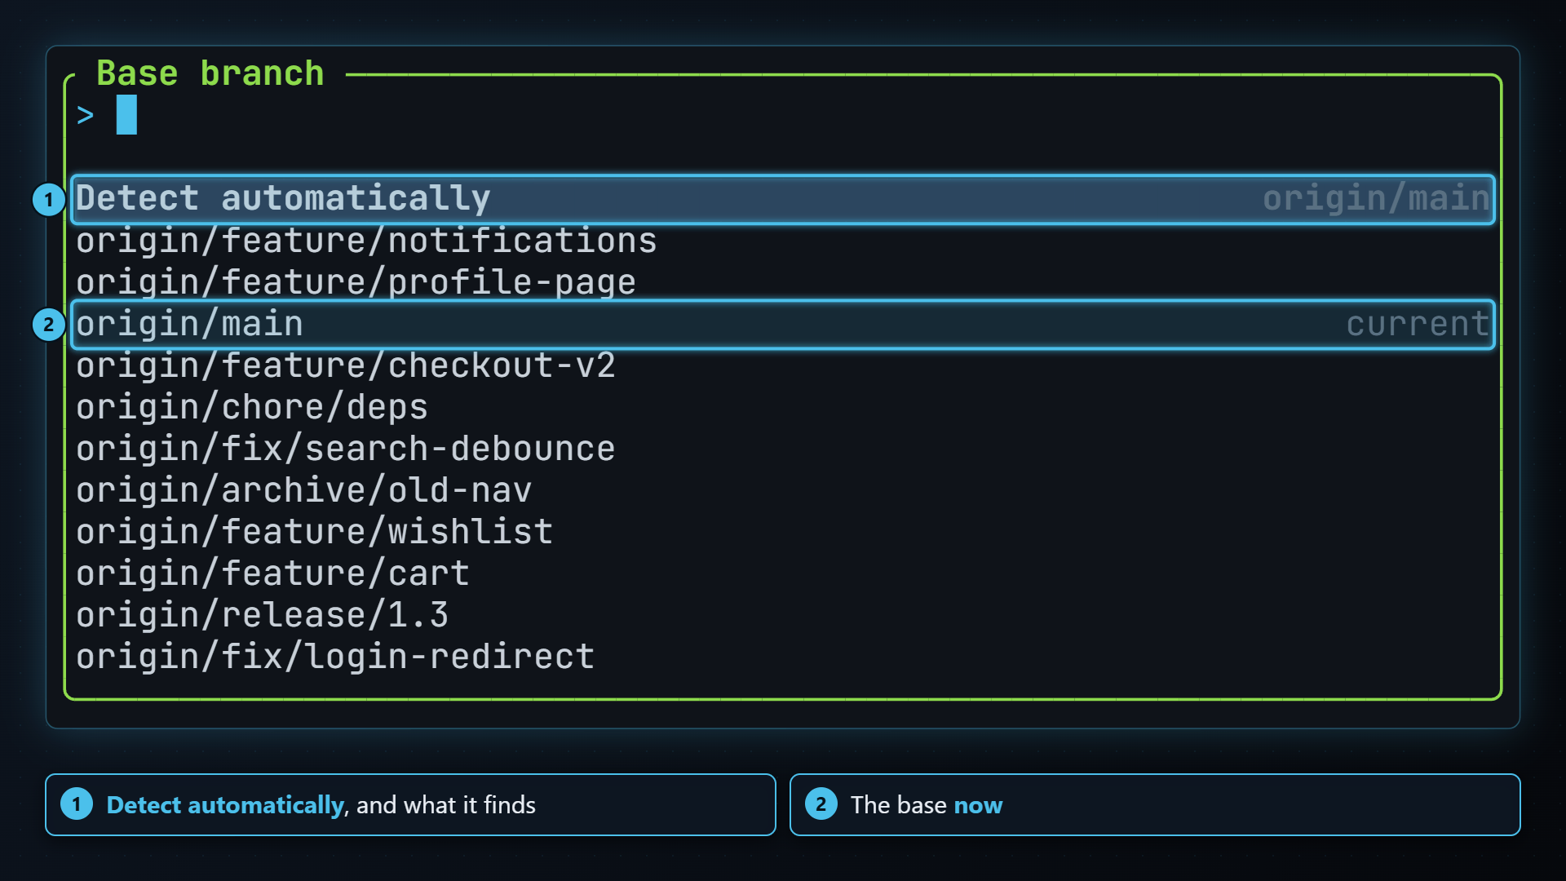Screen dimensions: 1566x881
Task: Select origin/release/1.3 branch
Action: [783, 615]
